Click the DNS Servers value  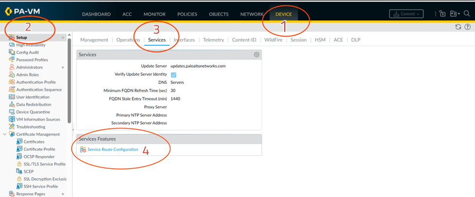pos(177,82)
